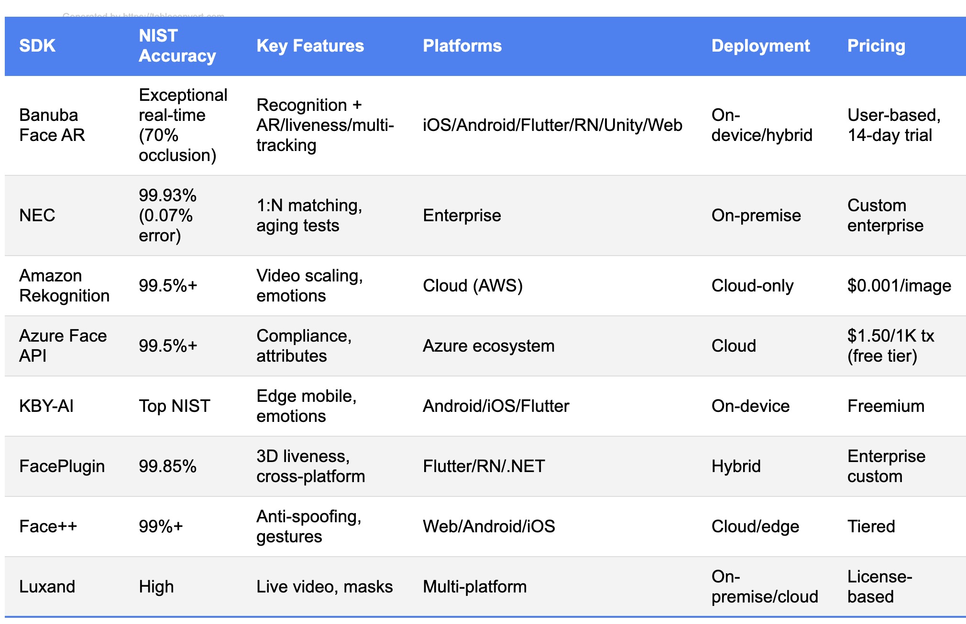Screen dimensions: 966x624
Task: Click the Amazon Rekognition cell
Action: click(64, 286)
